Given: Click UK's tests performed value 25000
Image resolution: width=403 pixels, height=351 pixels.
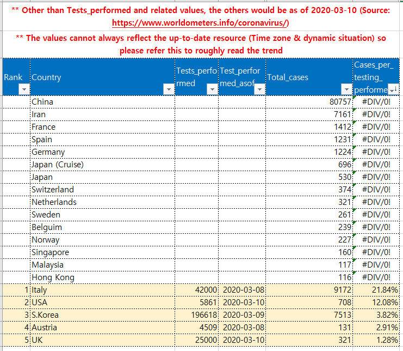Looking at the screenshot, I should pos(197,340).
